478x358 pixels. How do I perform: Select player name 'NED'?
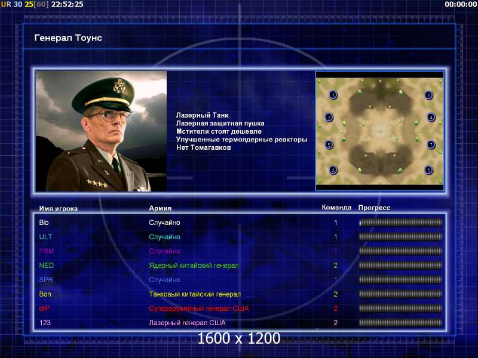47,266
